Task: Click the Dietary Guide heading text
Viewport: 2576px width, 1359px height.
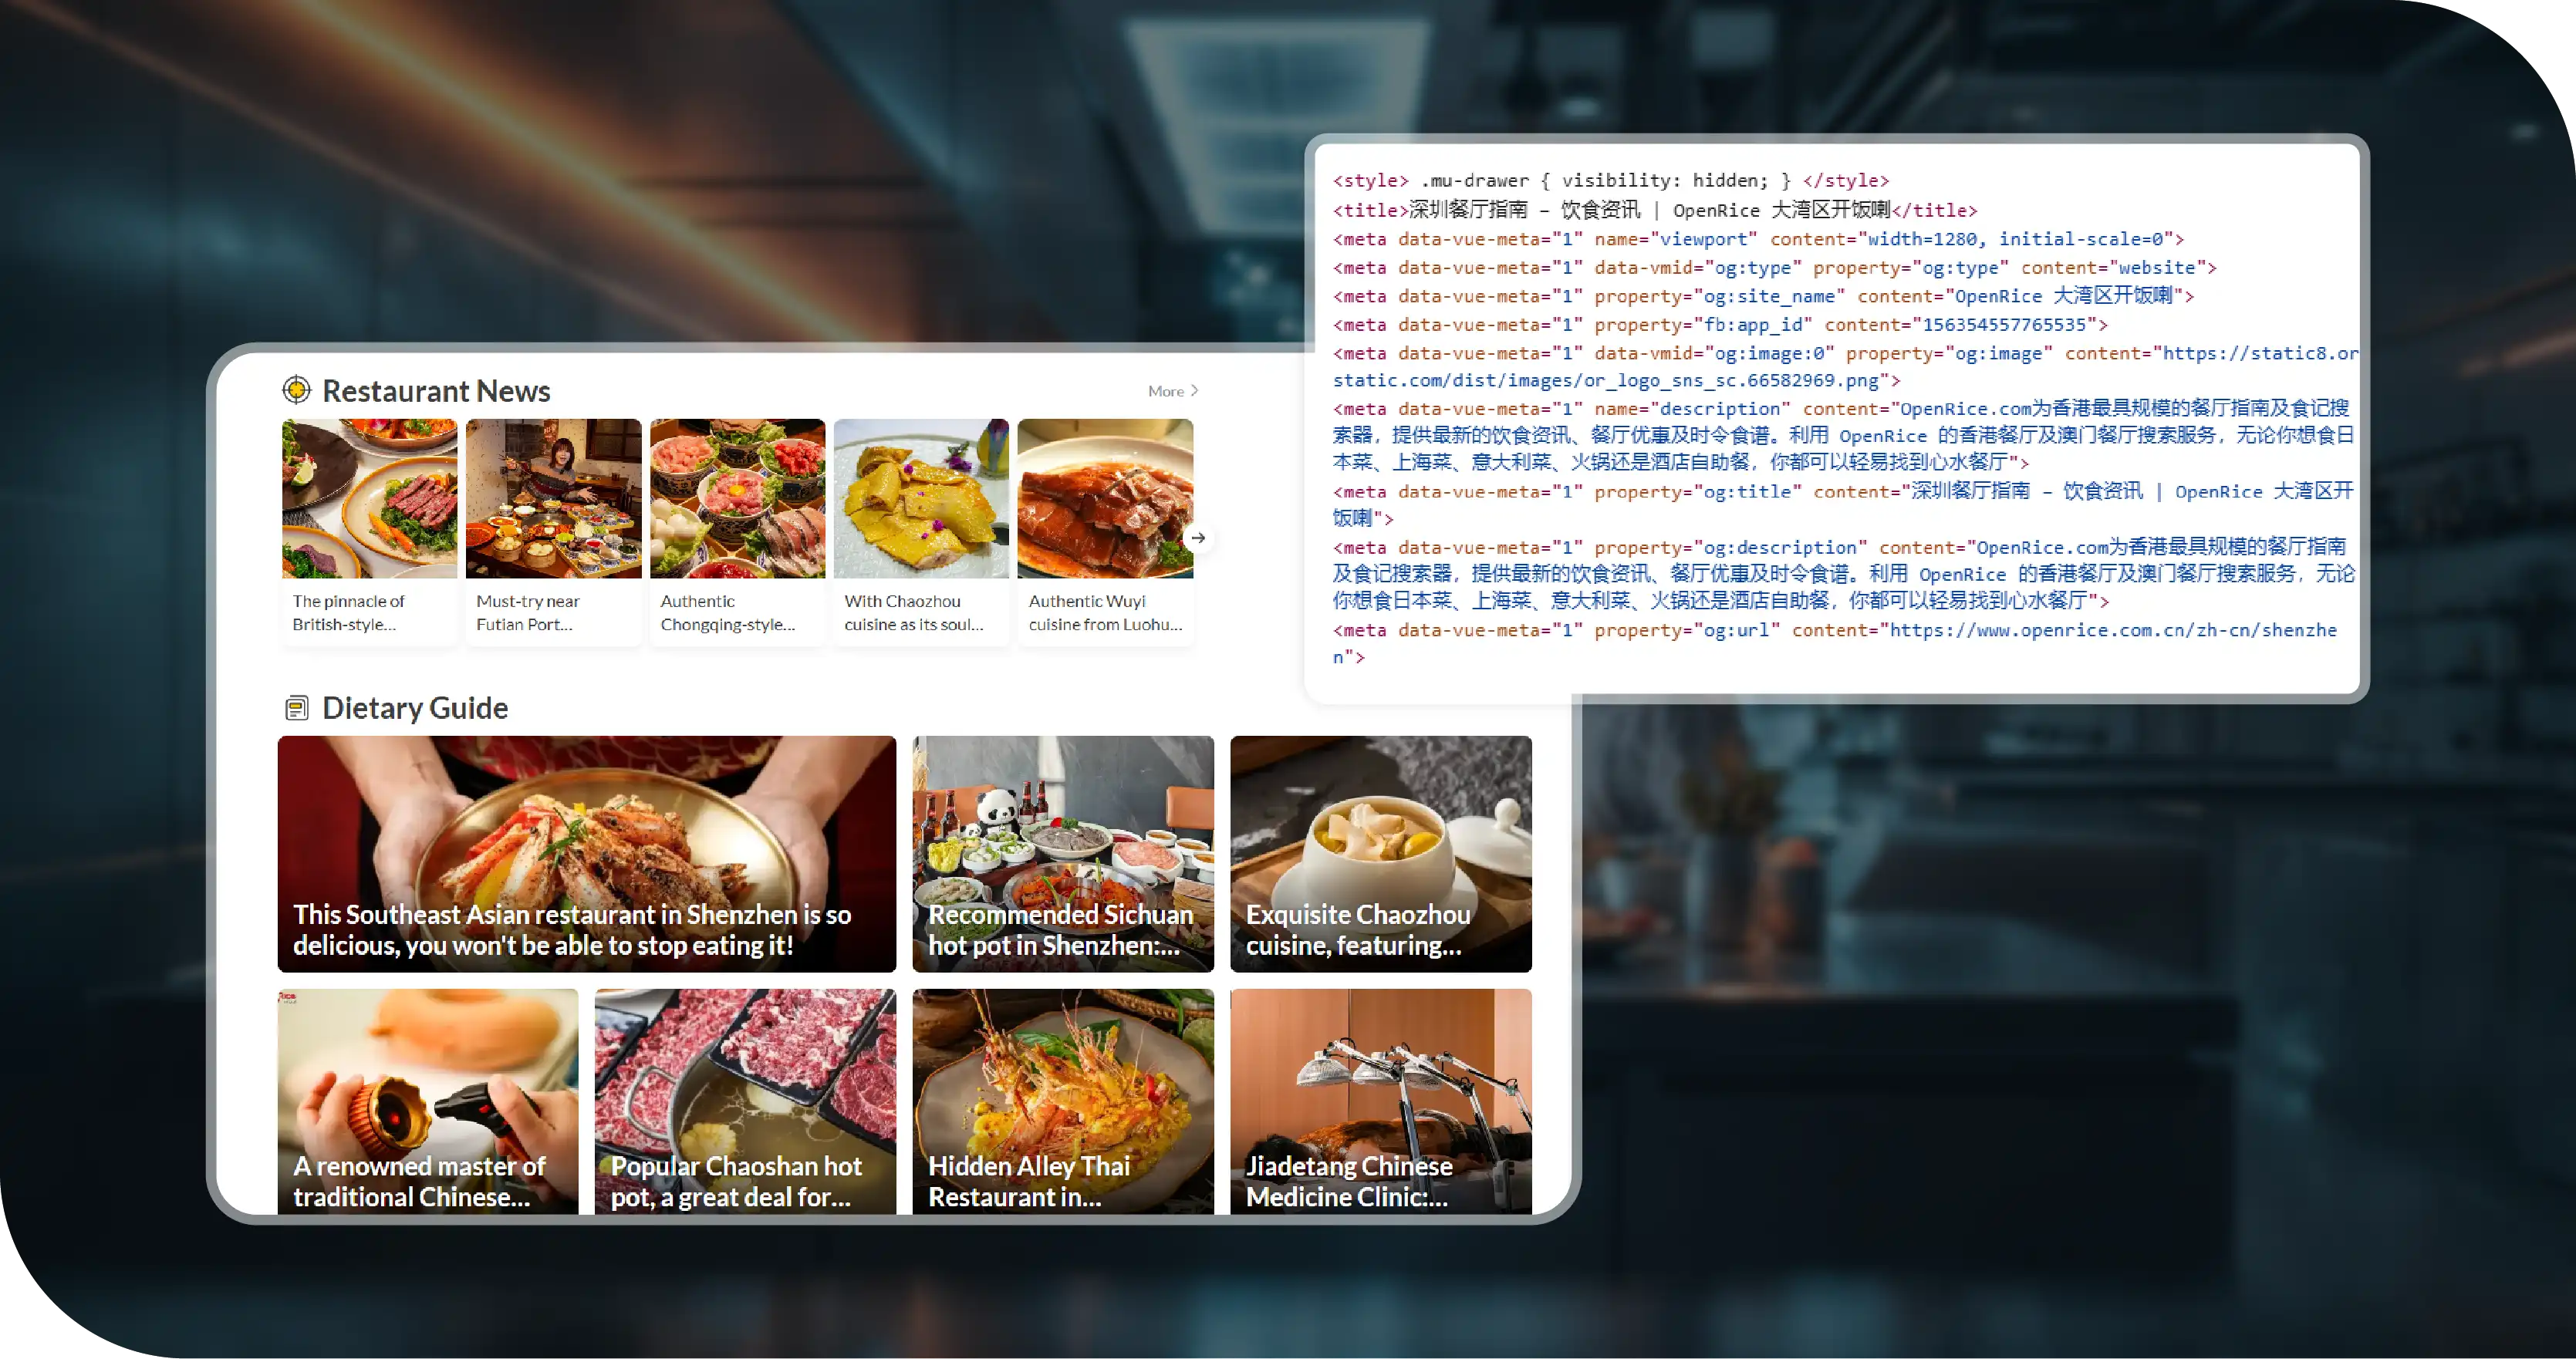Action: (x=415, y=708)
